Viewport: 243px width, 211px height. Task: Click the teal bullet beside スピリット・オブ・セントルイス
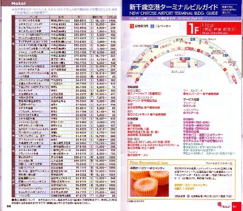pyautogui.click(x=184, y=147)
